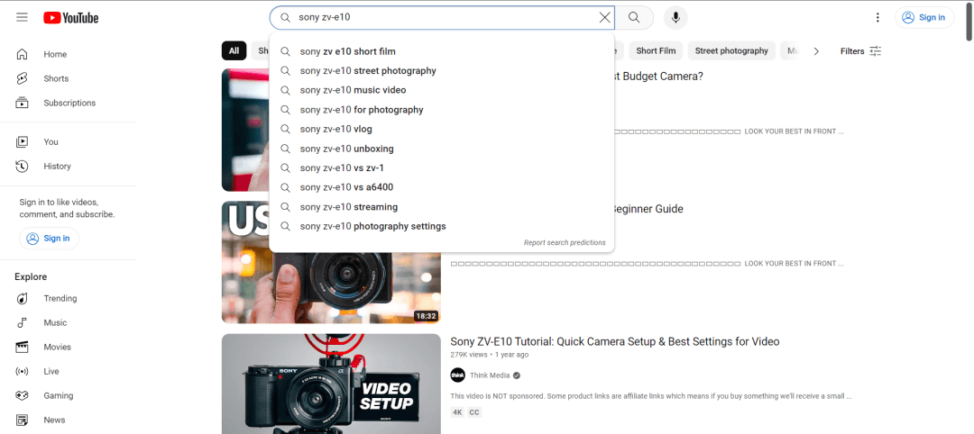Click the Sign in button at top right
The height and width of the screenshot is (434, 974).
(x=924, y=17)
